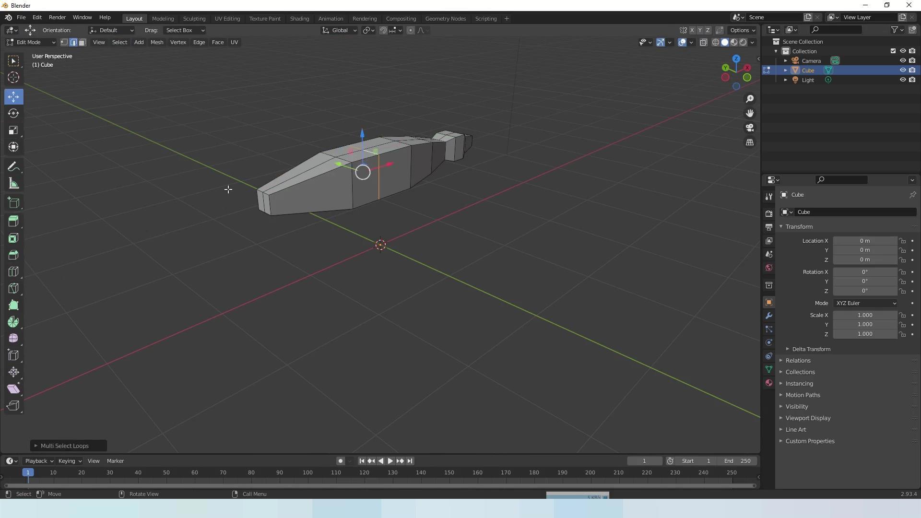Switch to face select mode
Screen dimensions: 921x518
(83, 42)
